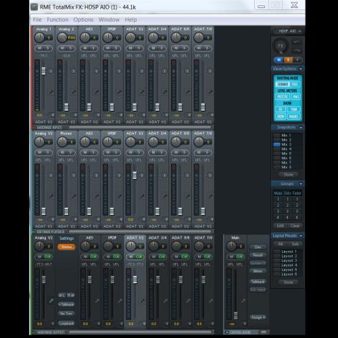Screen dimensions: 338x338
Task: Open wrench settings on input ADAT 7/8
Action: point(210,92)
